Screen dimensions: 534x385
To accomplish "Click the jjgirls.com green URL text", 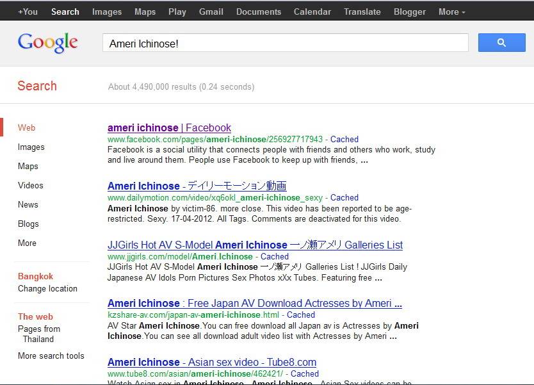I will [180, 256].
